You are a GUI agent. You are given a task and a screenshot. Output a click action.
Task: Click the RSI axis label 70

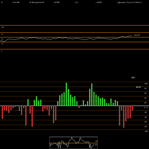(x=2, y=34)
